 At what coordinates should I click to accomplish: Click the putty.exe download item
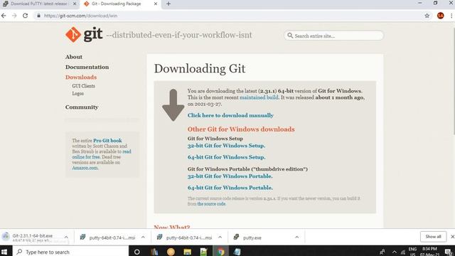click(x=252, y=238)
